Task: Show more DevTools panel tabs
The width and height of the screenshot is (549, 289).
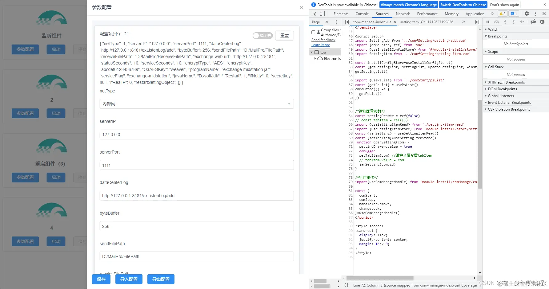Action: [x=492, y=14]
